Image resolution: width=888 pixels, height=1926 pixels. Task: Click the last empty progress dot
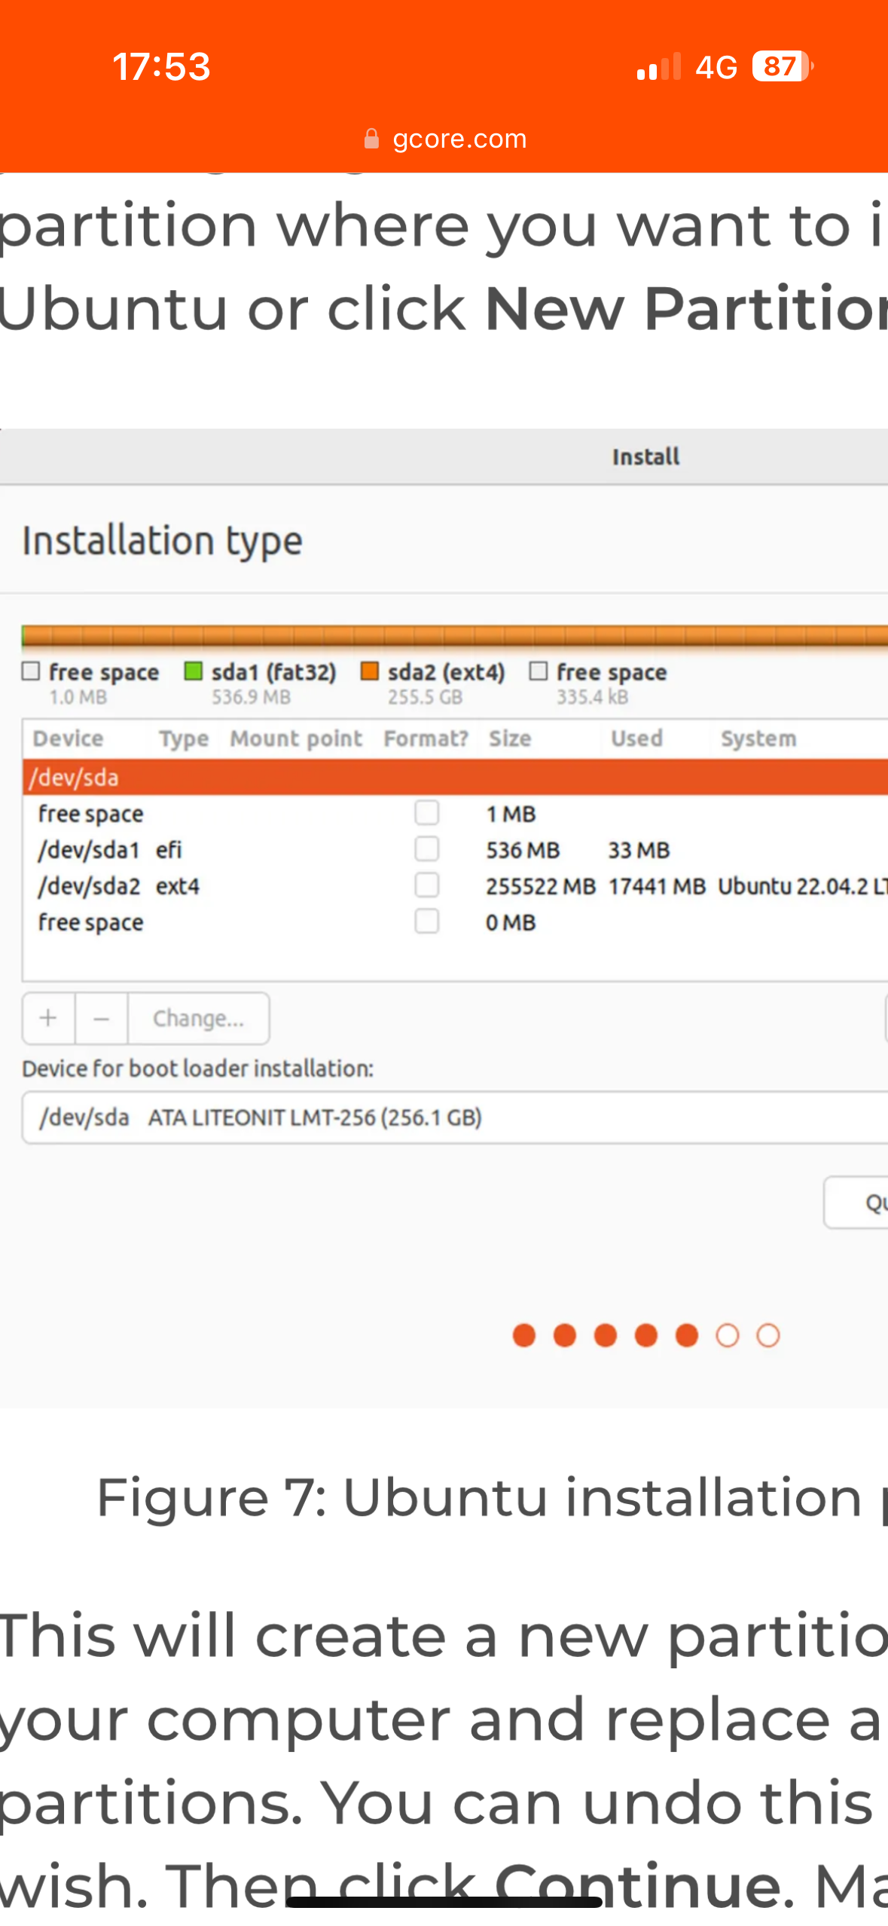[x=767, y=1335]
